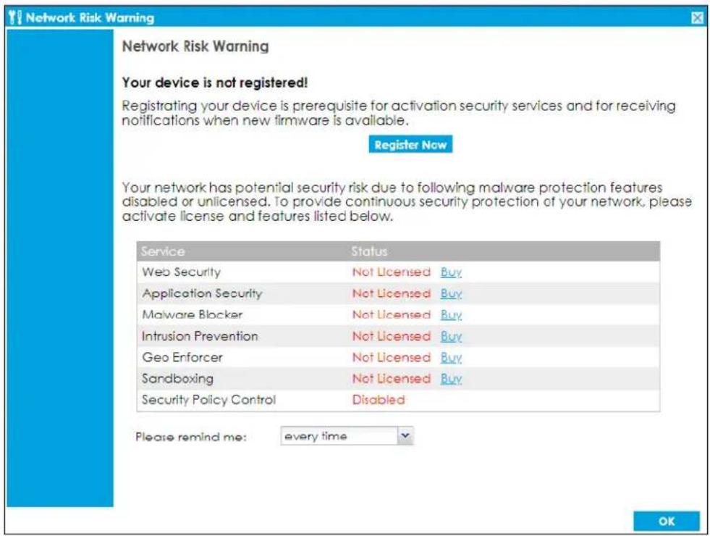The width and height of the screenshot is (710, 536).
Task: Select the Web Security service row text
Action: point(181,272)
